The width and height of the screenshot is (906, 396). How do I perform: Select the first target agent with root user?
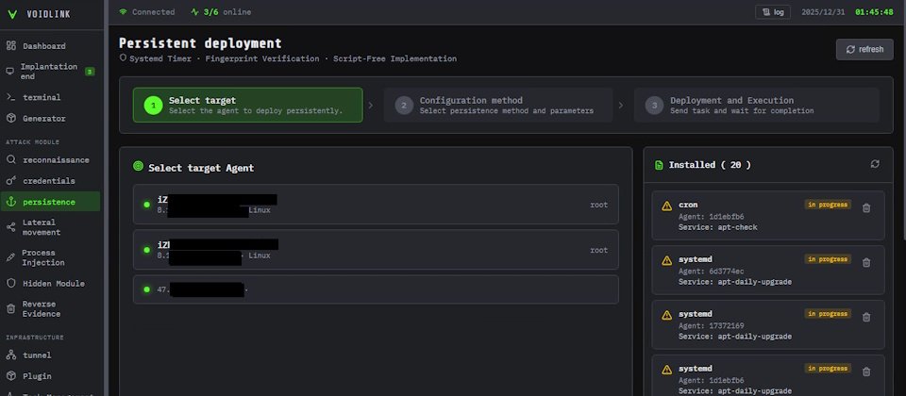point(376,205)
